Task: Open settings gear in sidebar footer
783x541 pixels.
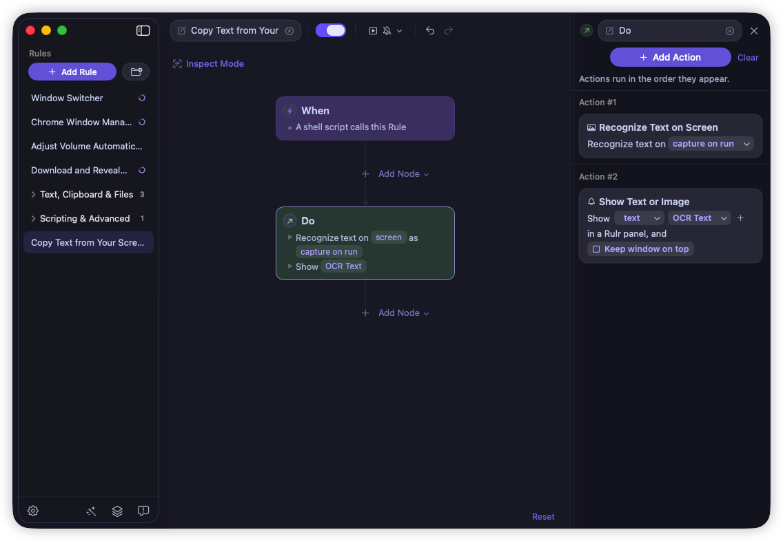Action: (33, 511)
